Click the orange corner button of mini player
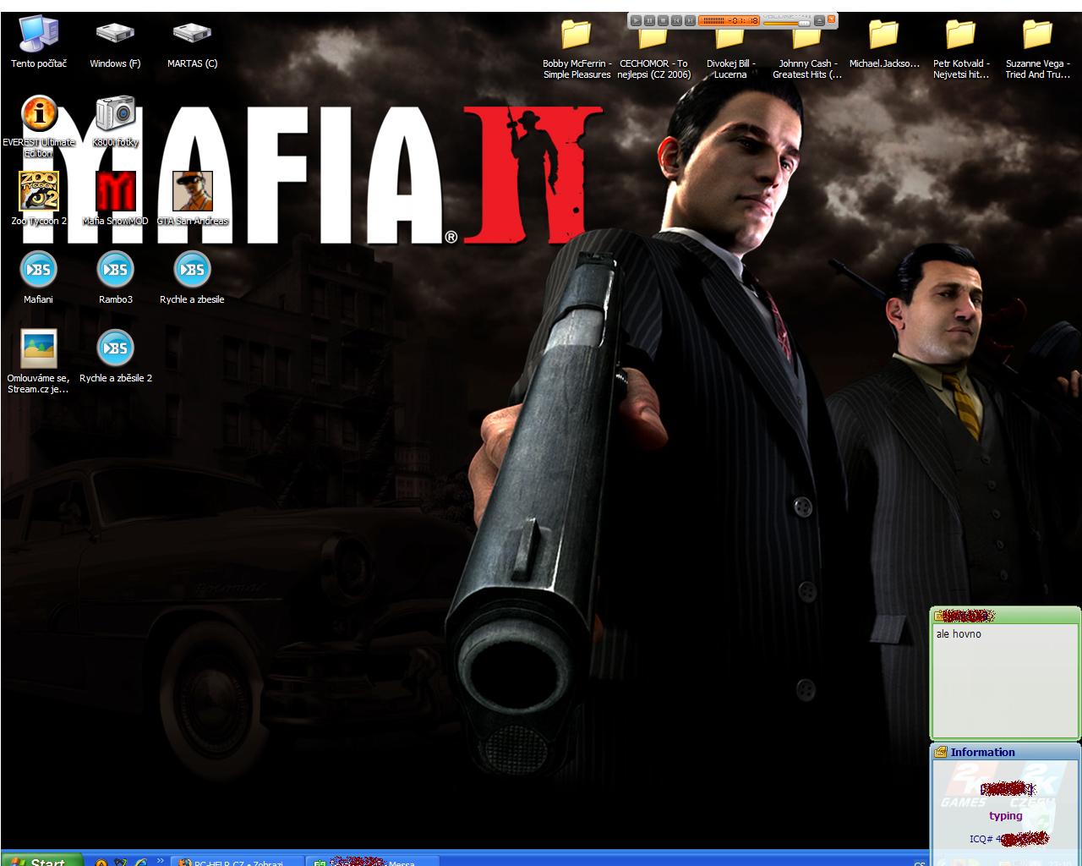Image resolution: width=1082 pixels, height=866 pixels. (x=831, y=19)
